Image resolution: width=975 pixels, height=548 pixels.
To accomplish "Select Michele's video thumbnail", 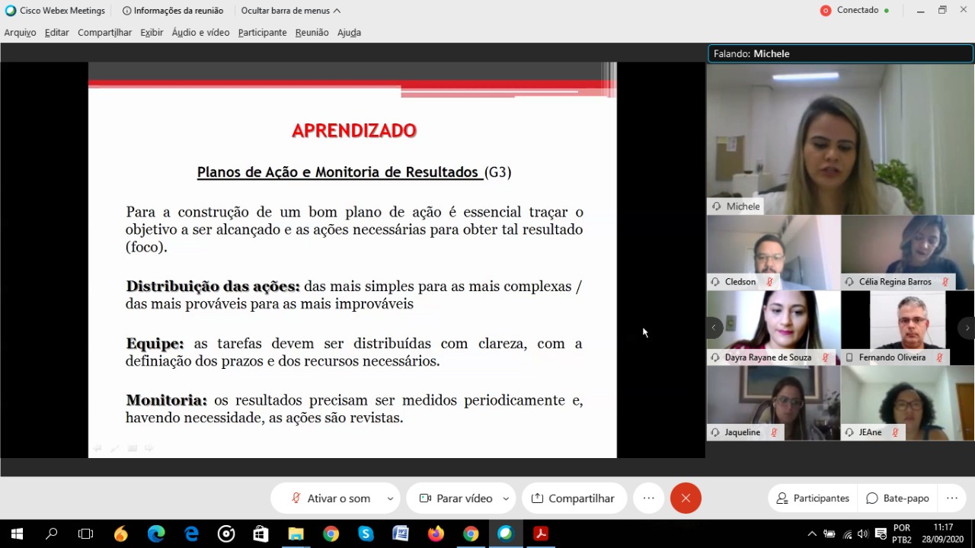I will (839, 139).
